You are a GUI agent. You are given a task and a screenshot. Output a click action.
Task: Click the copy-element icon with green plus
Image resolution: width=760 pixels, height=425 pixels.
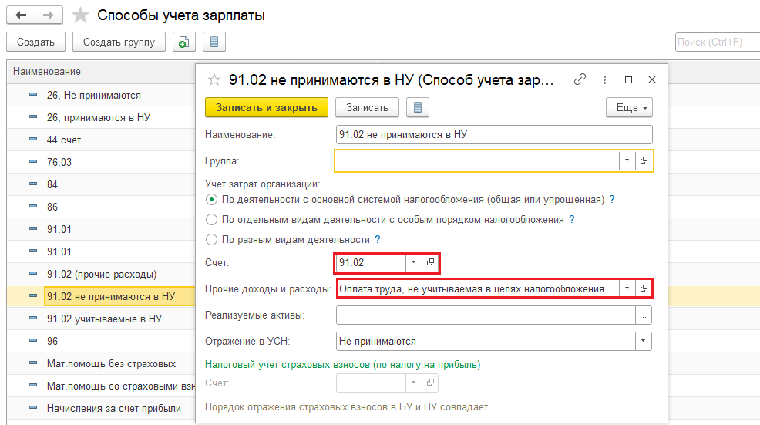[x=184, y=42]
